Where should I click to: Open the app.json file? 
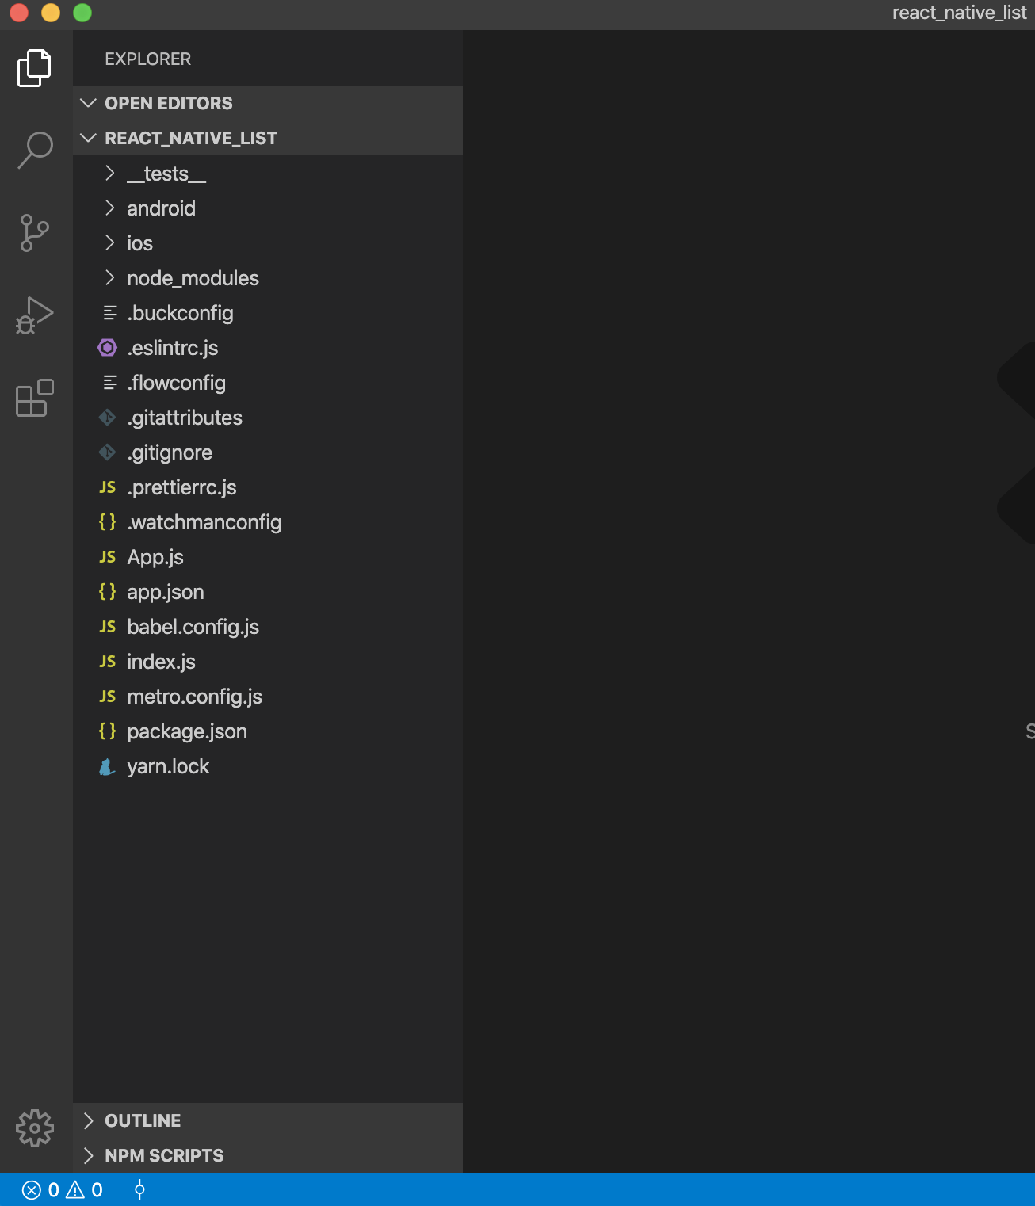click(x=268, y=591)
